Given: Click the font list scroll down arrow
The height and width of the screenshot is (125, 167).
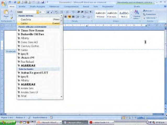Looking at the screenshot, I should (61, 97).
